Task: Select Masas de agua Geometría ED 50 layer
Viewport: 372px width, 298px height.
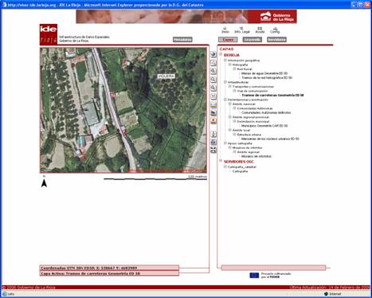Action: tap(264, 73)
